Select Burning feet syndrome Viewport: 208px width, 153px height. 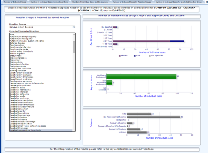point(20,68)
